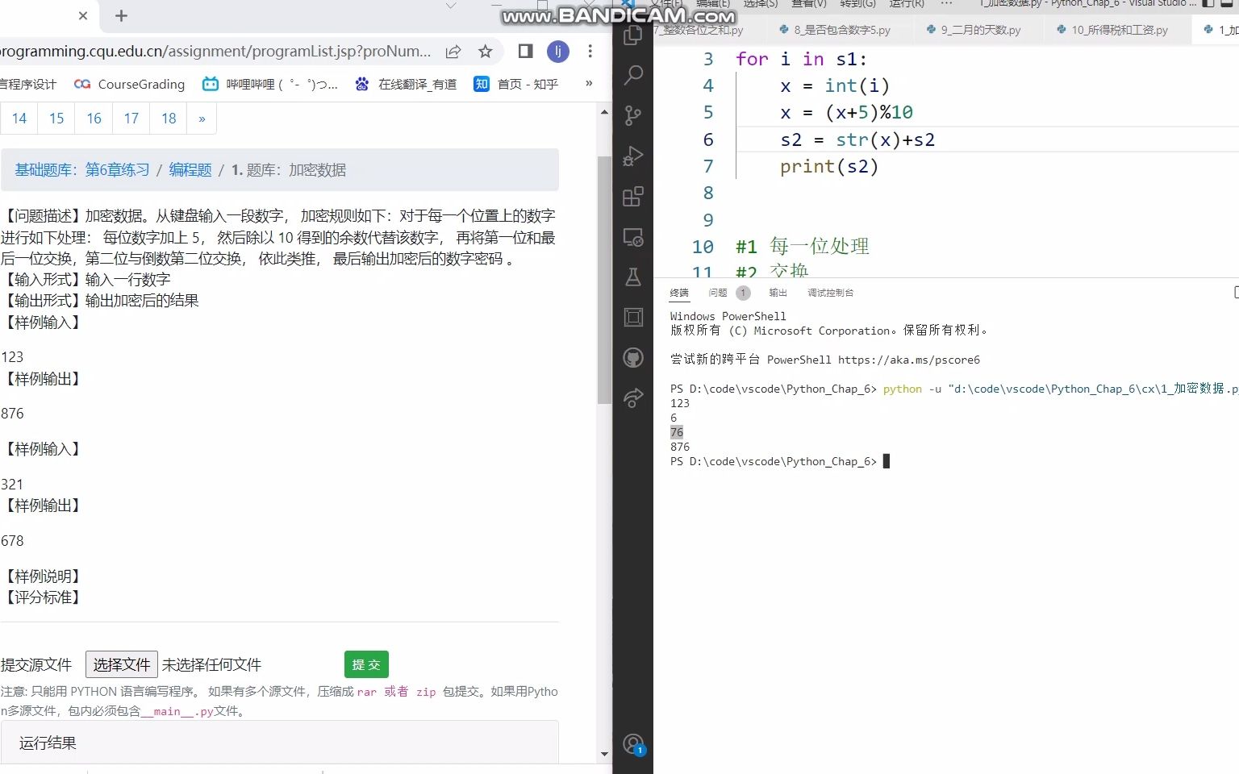Click the highlighted '76' terminal output
This screenshot has height=774, width=1239.
click(676, 432)
